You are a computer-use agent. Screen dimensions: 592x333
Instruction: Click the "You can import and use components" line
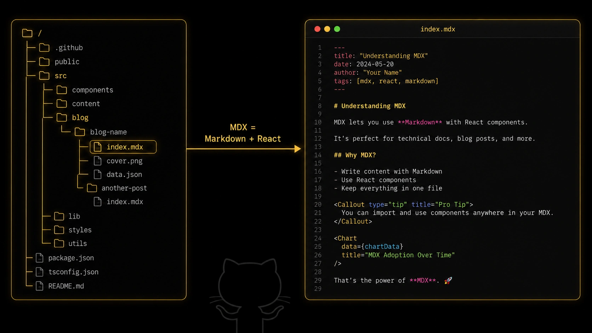(x=447, y=213)
